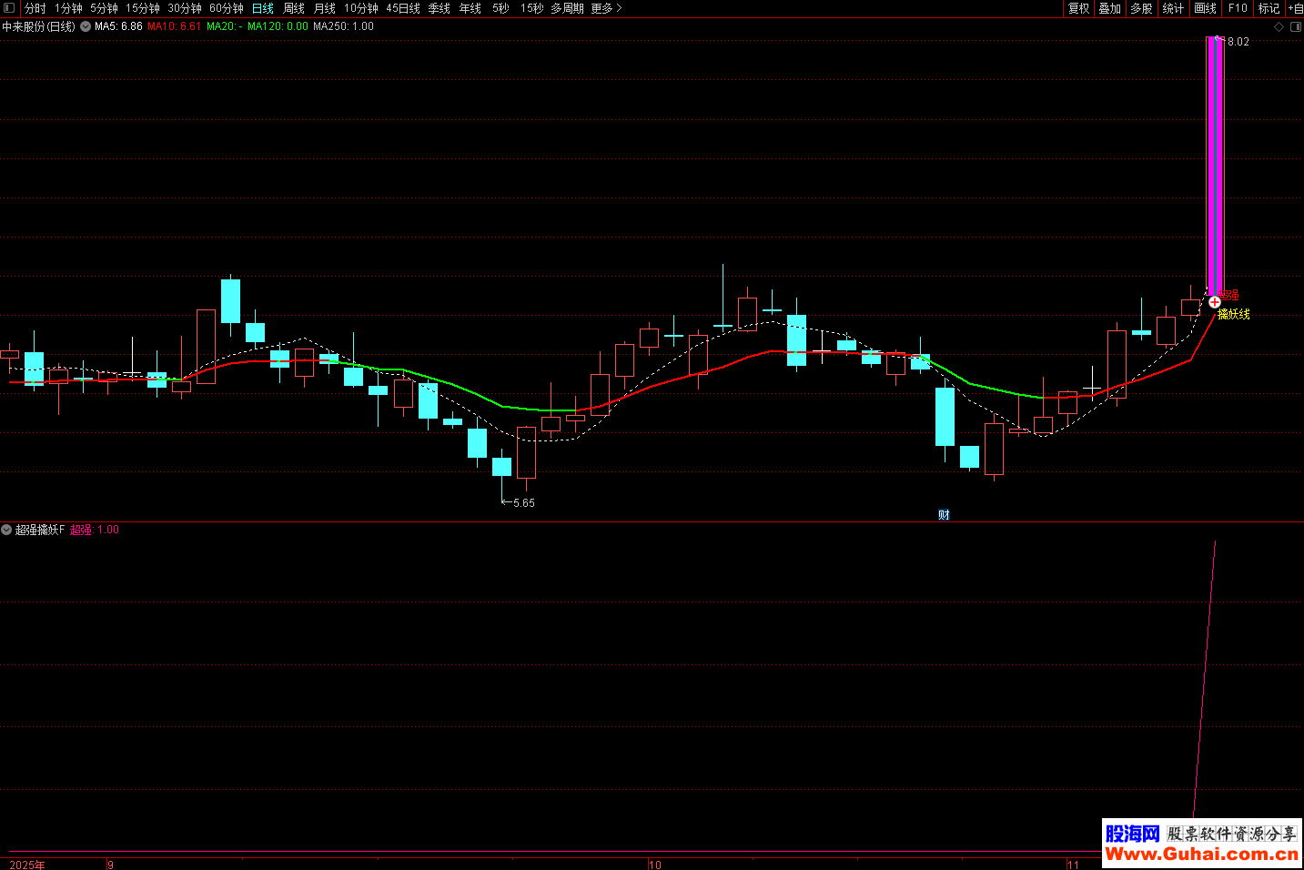Screen dimensions: 1304x870
Task: Switch to 分时 intraday view
Action: [x=35, y=8]
